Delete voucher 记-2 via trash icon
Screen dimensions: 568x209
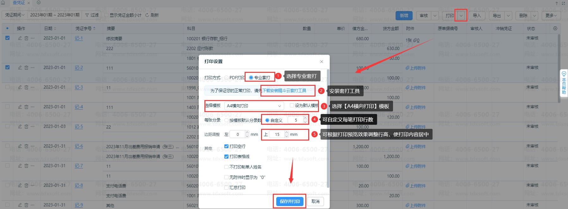26,67
